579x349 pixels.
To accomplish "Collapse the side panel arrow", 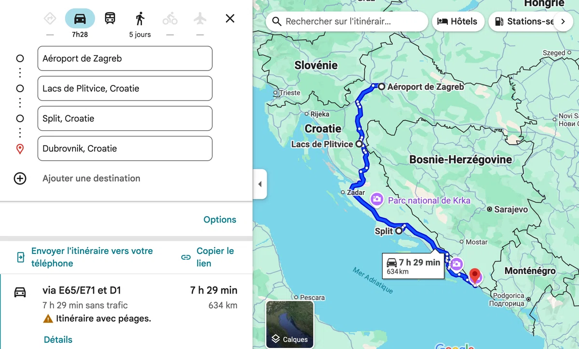I will pyautogui.click(x=260, y=184).
